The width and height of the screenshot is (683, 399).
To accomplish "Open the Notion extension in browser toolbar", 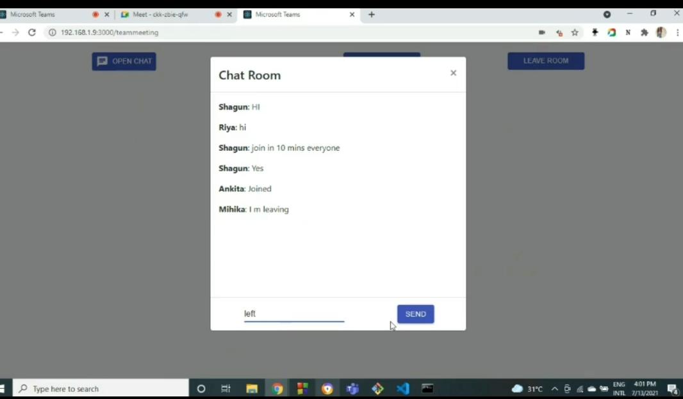I will point(628,32).
